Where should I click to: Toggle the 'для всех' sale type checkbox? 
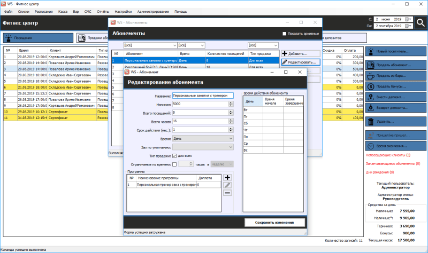pyautogui.click(x=174, y=155)
